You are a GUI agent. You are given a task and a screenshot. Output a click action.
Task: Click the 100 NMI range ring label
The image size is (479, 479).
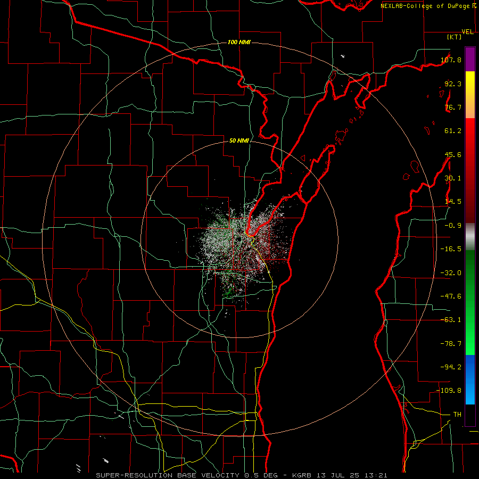[x=239, y=42]
